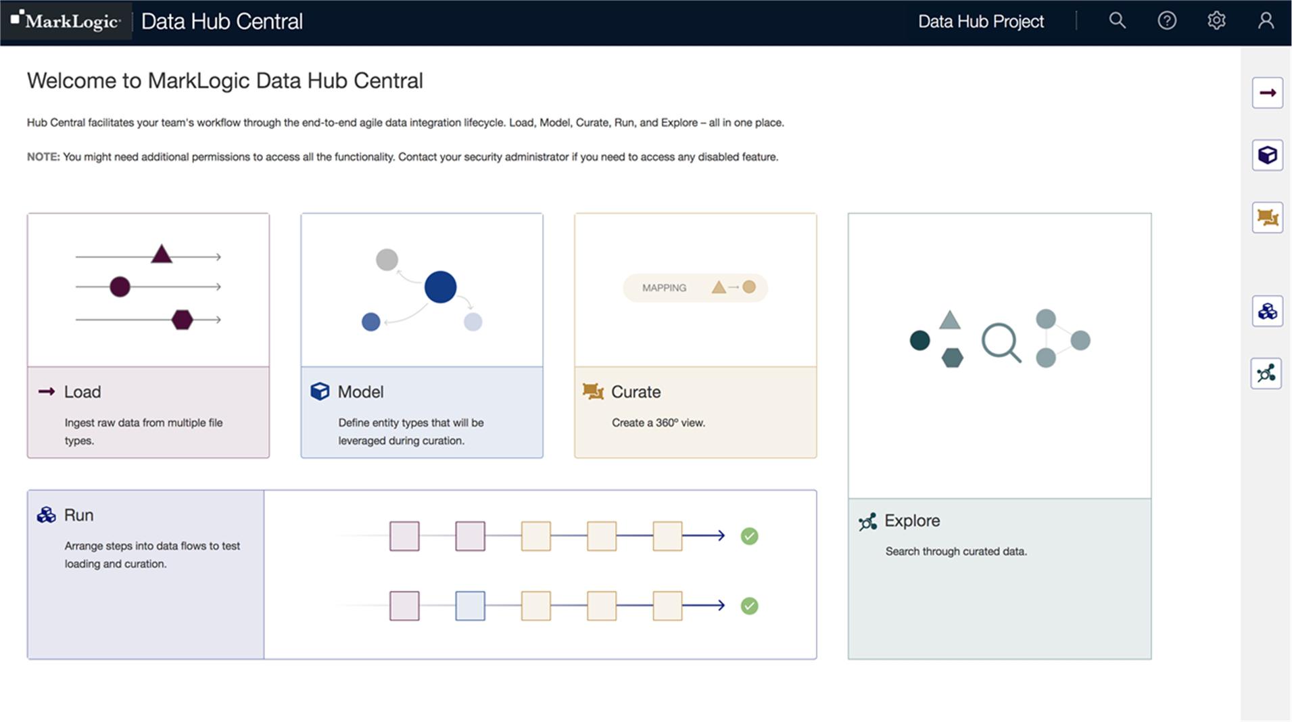The image size is (1292, 722).
Task: Click the Curate card's gold icon
Action: click(592, 391)
